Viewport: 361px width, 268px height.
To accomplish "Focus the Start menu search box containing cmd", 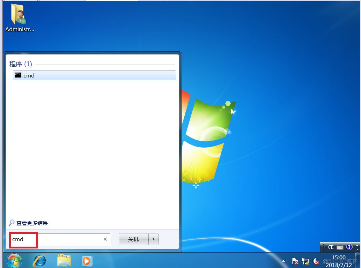I will (59, 239).
